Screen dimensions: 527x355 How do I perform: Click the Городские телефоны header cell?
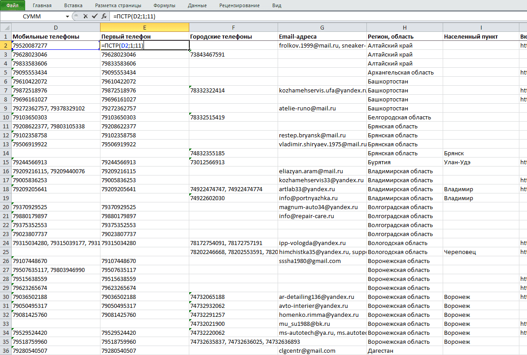tap(233, 36)
